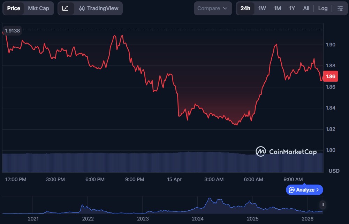Select the 24h time range
This screenshot has width=349, height=224.
point(245,8)
